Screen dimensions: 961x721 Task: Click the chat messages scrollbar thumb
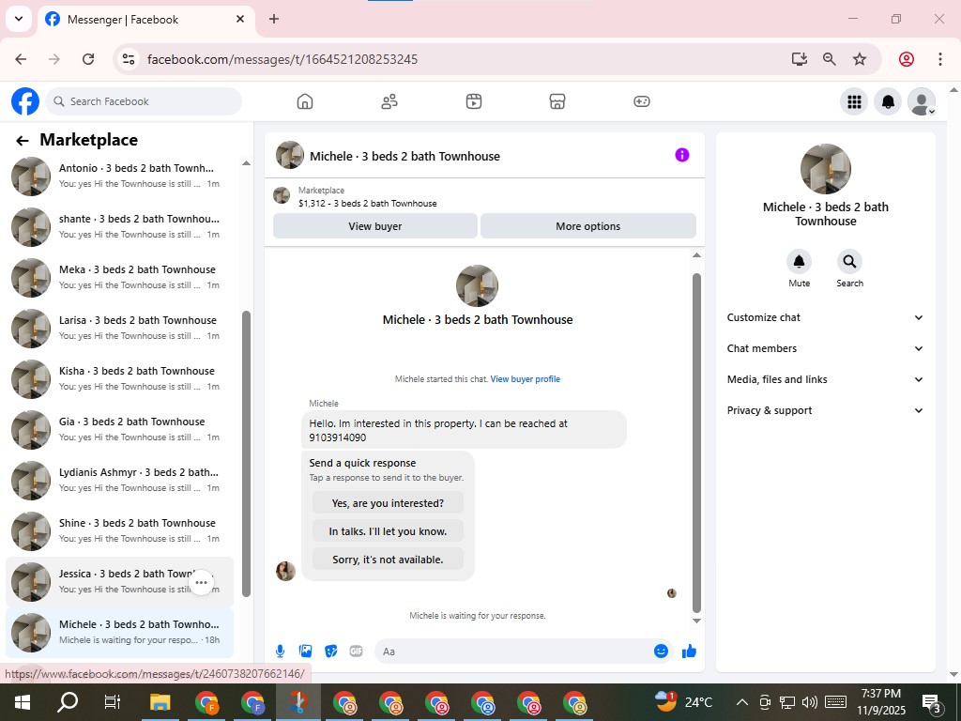[696, 443]
